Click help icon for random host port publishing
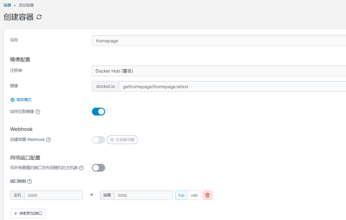Screen dimensions: 346x220 pyautogui.click(x=81, y=168)
